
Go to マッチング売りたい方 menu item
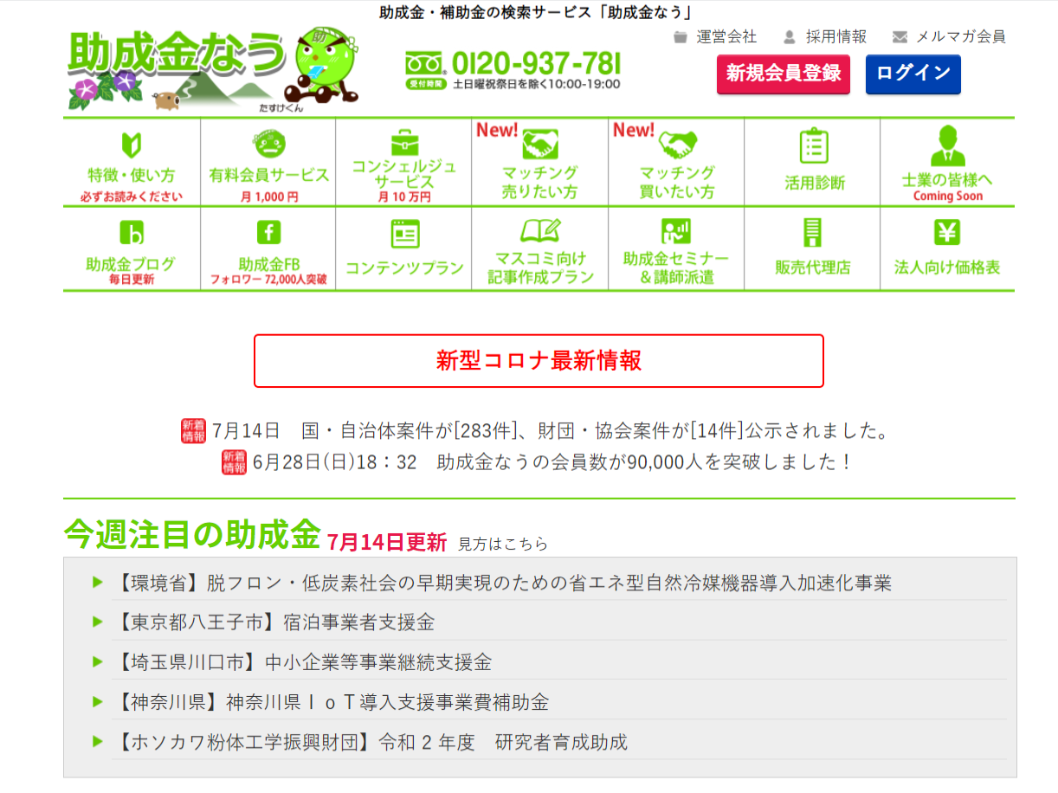(540, 162)
